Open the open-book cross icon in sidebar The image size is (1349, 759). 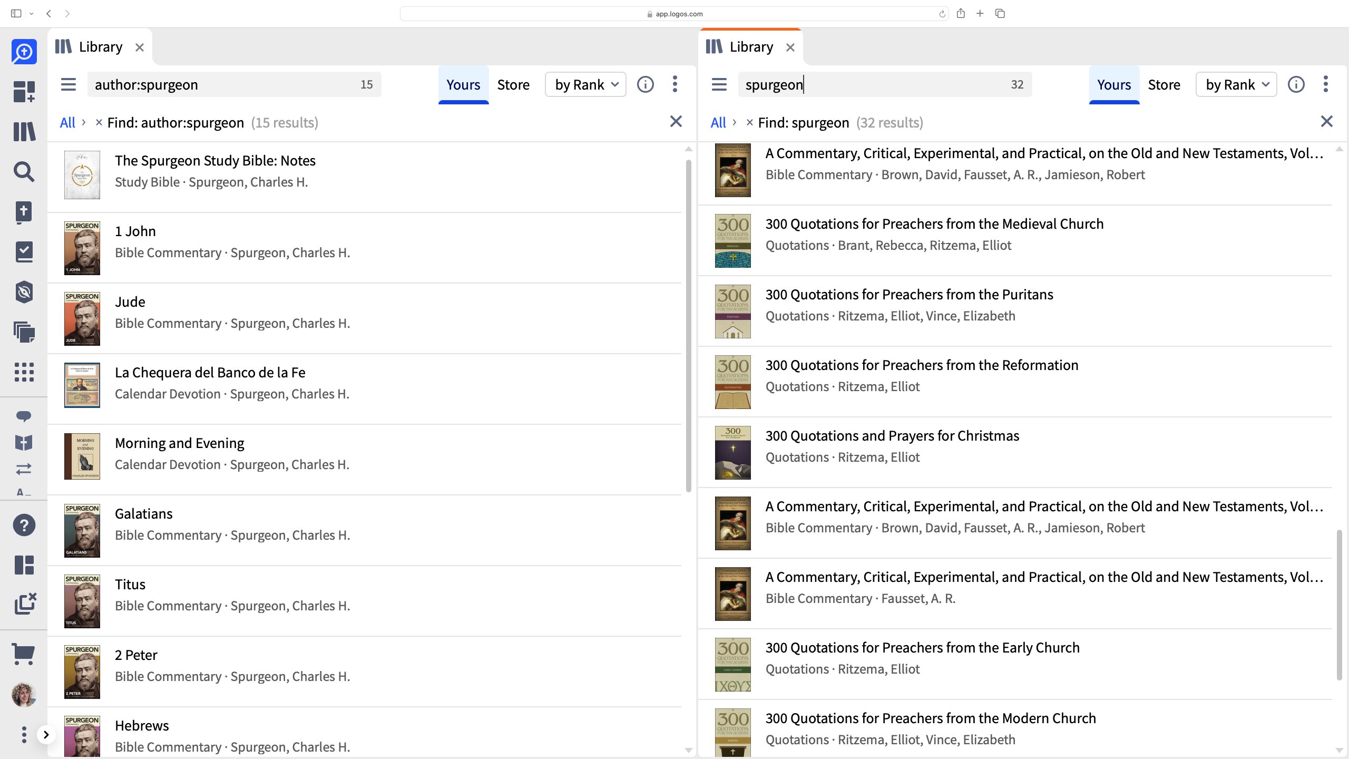pyautogui.click(x=24, y=443)
